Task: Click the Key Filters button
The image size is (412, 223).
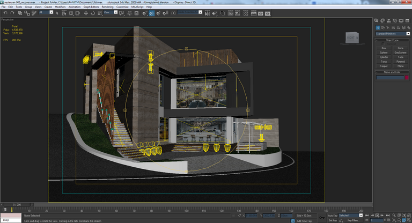Action: tap(353, 220)
